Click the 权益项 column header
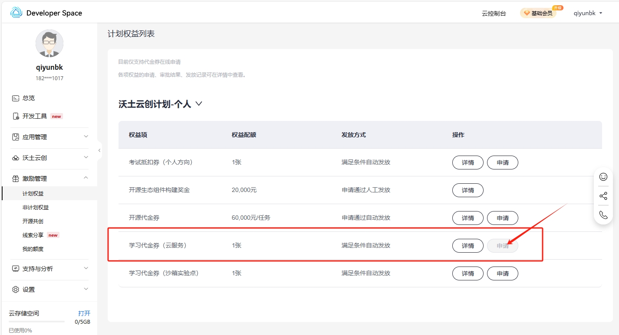This screenshot has height=335, width=619. tap(138, 135)
